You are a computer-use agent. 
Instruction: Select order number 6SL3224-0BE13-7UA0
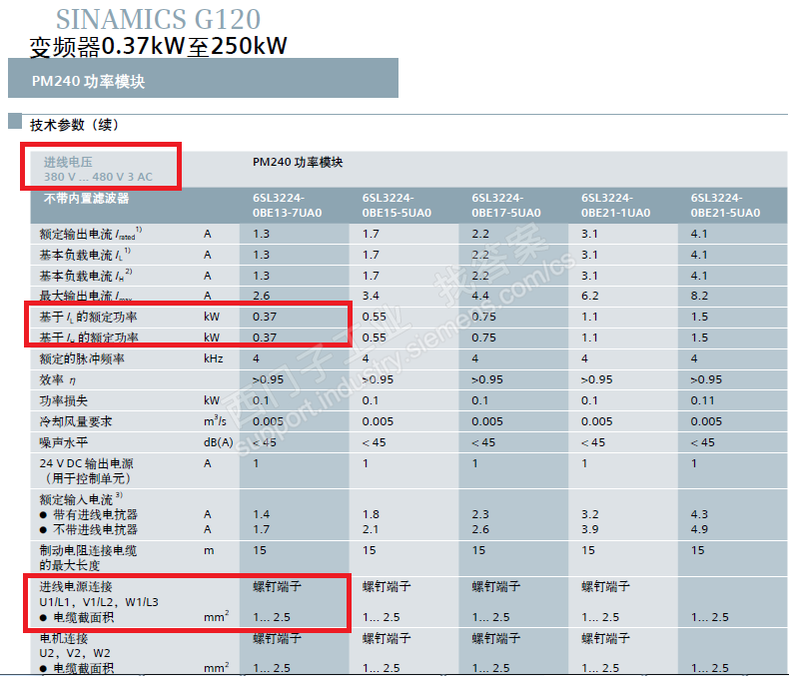coord(288,206)
